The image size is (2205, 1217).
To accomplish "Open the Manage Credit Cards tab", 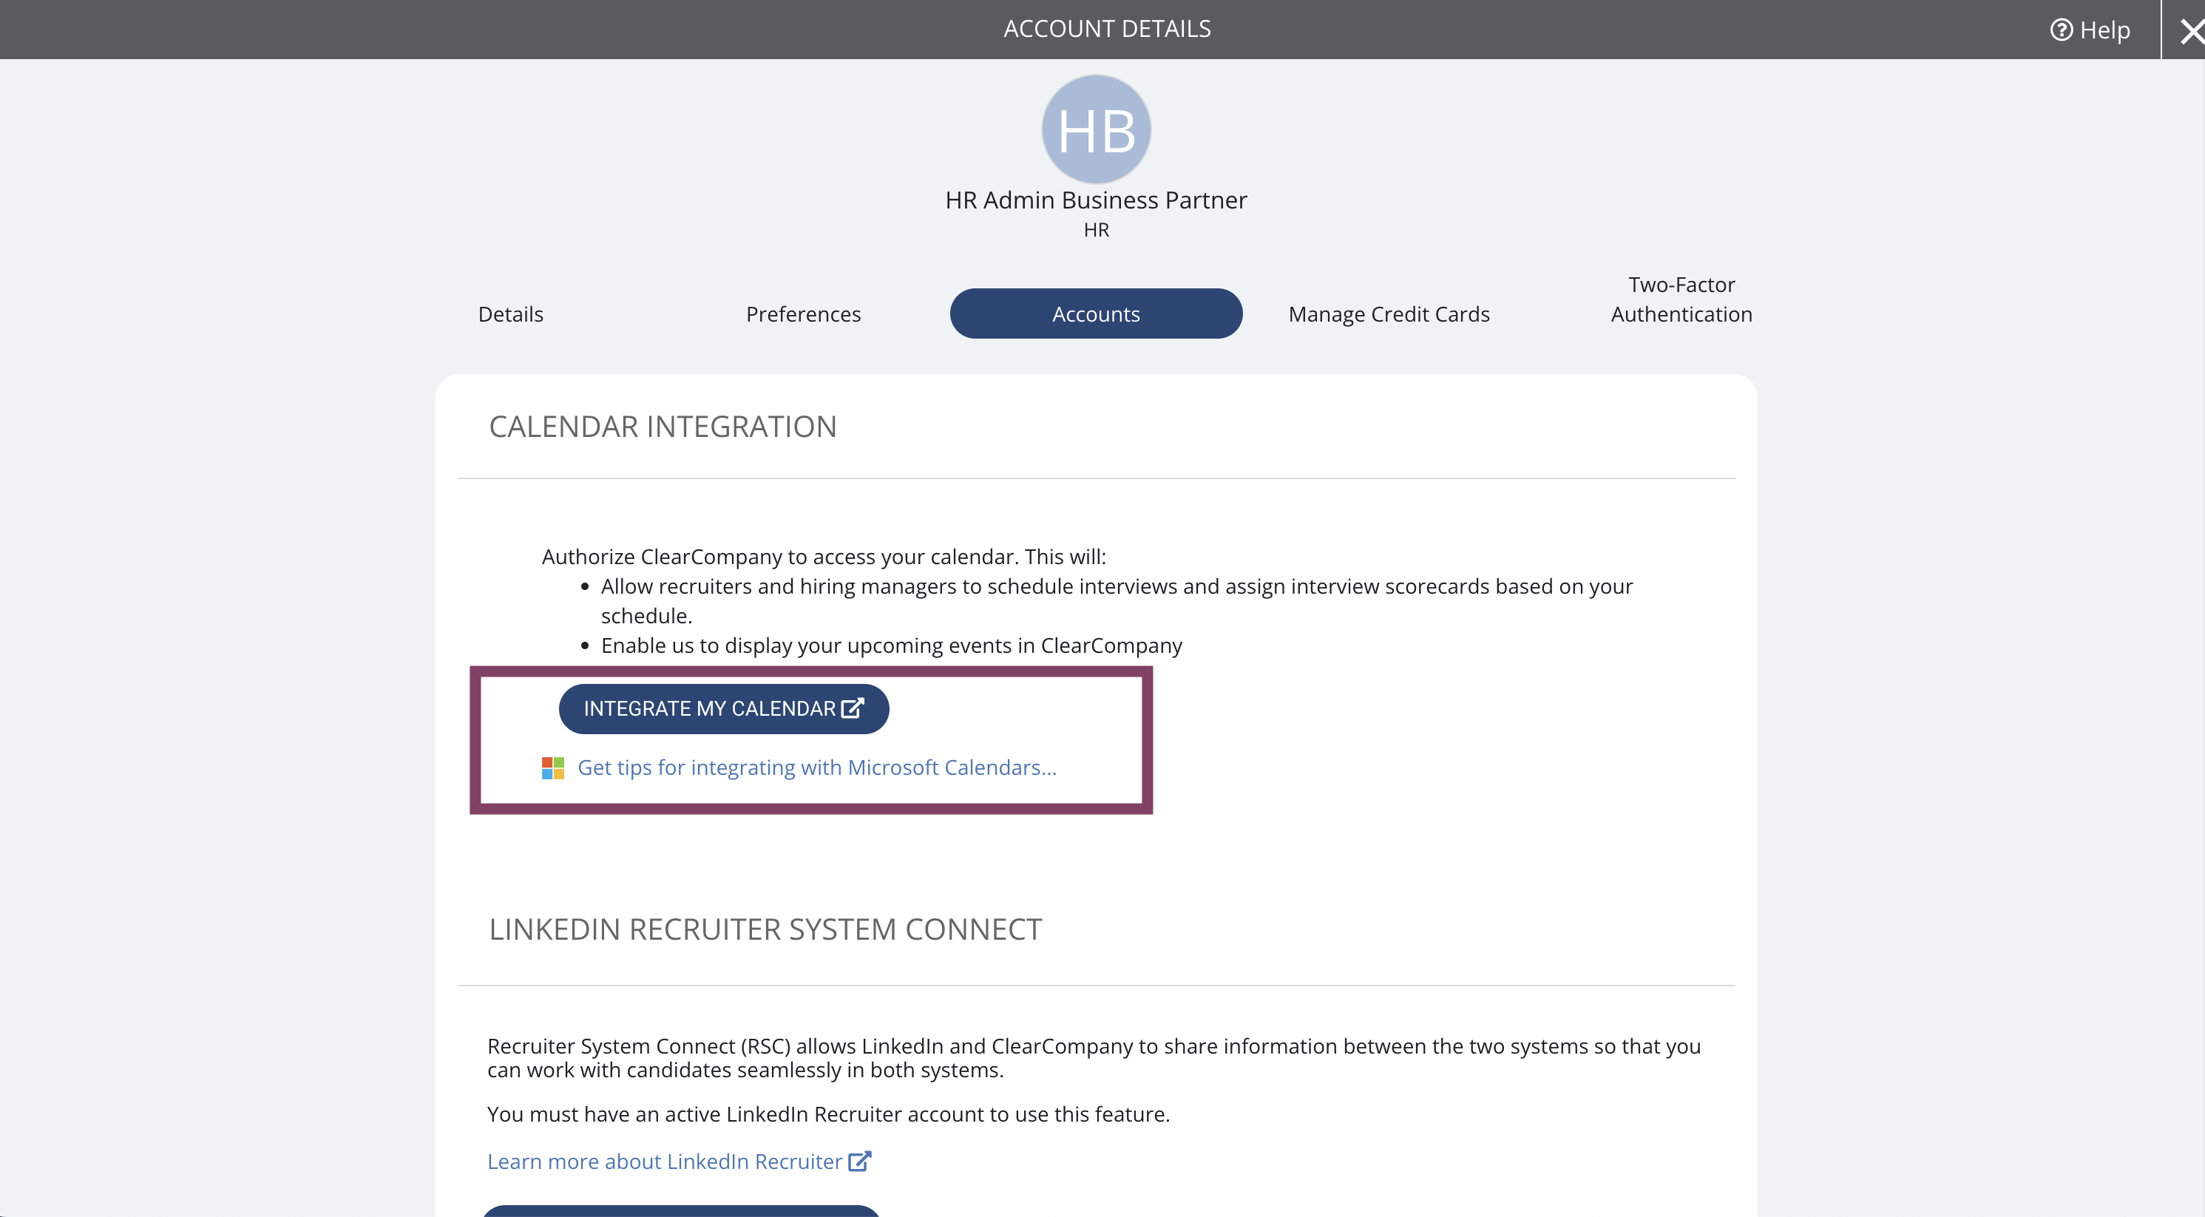I will pos(1389,314).
